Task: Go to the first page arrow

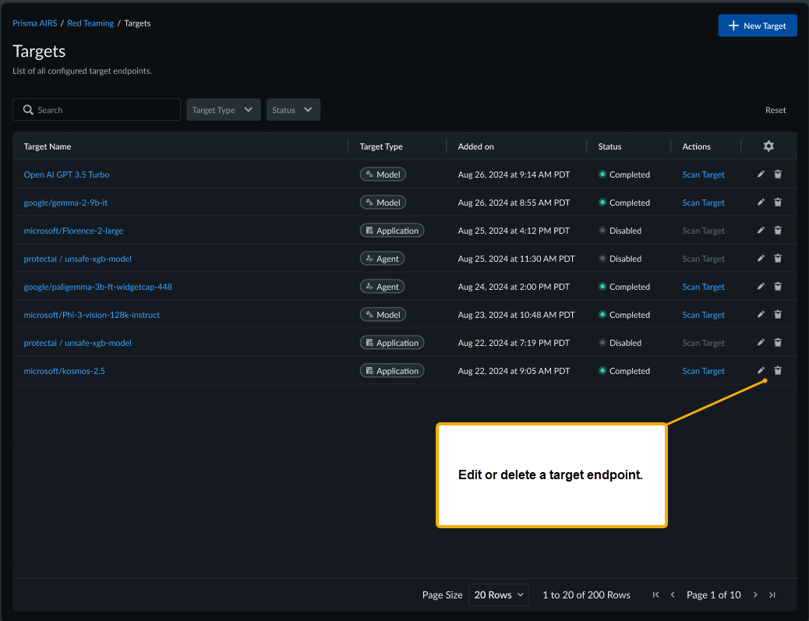Action: [x=655, y=595]
